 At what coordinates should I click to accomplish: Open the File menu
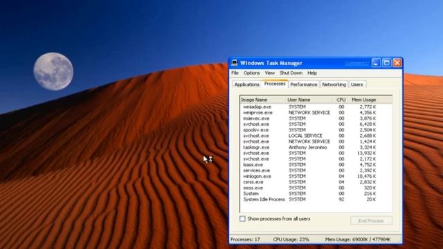point(235,73)
